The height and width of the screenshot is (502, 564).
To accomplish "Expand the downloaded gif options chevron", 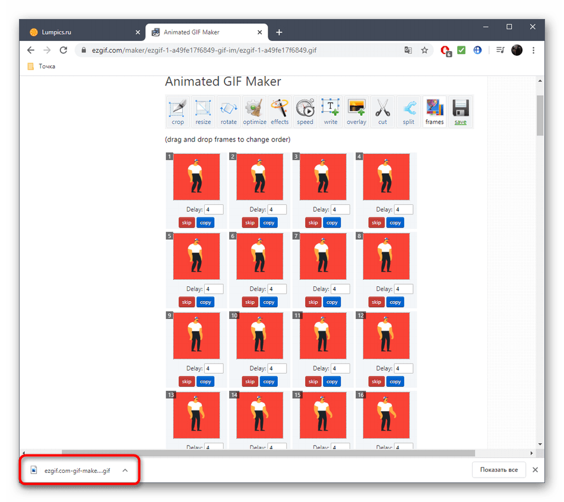I will tap(125, 471).
